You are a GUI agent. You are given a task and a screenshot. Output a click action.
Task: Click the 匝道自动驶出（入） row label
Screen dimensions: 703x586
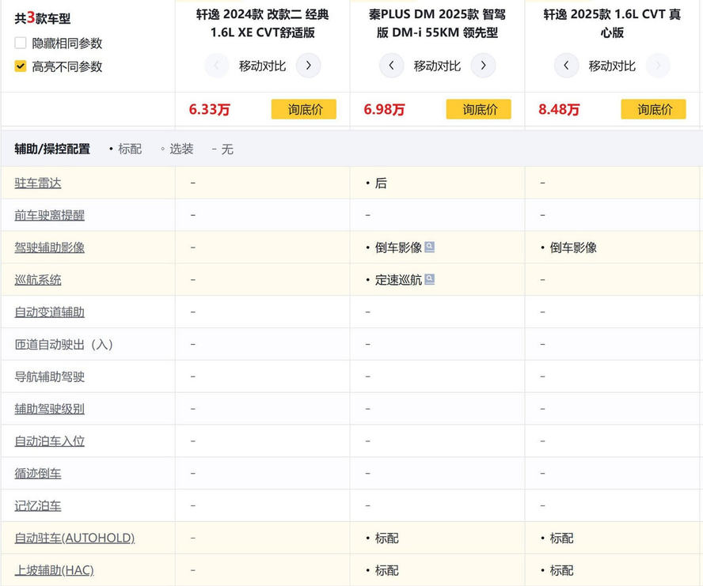tap(63, 344)
